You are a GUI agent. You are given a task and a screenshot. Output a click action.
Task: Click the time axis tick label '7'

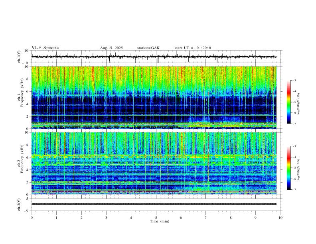(x=206, y=218)
